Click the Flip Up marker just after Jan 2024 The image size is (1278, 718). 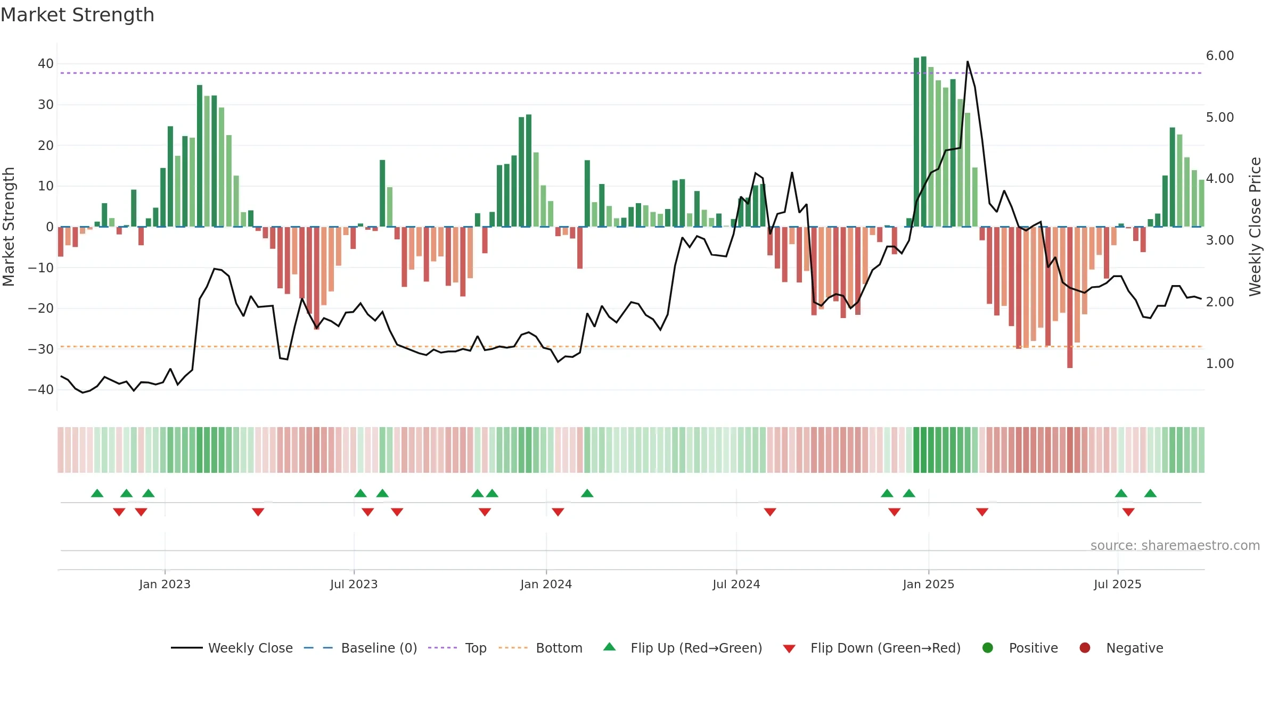[587, 493]
